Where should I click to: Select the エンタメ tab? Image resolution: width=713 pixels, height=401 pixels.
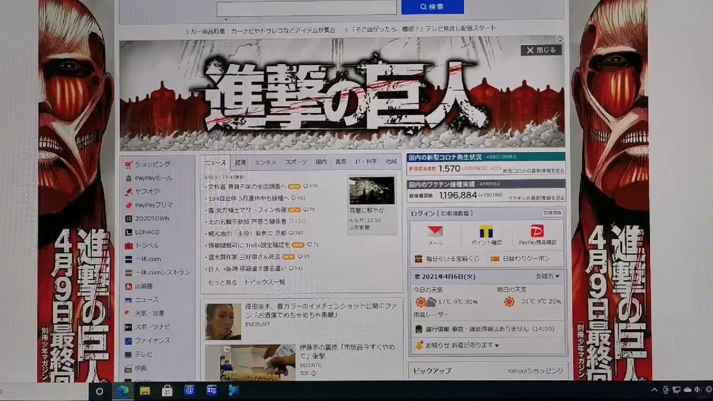click(265, 162)
